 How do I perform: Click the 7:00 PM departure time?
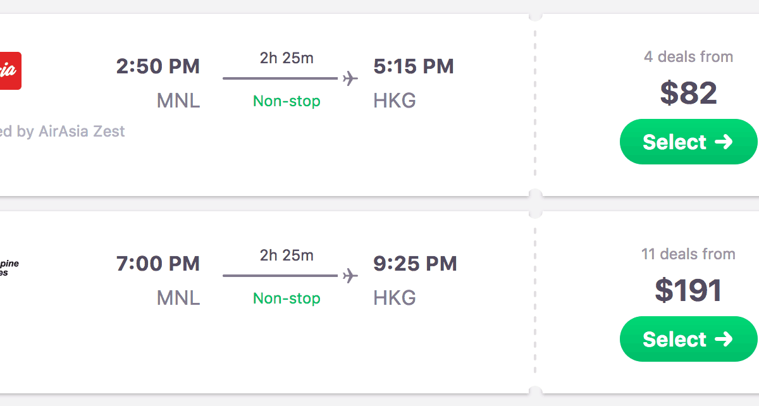pyautogui.click(x=158, y=264)
